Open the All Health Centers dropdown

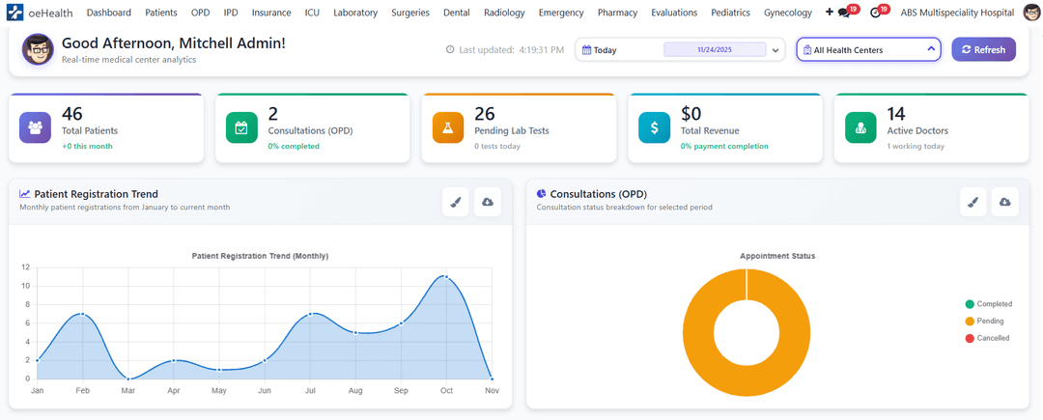pyautogui.click(x=869, y=50)
